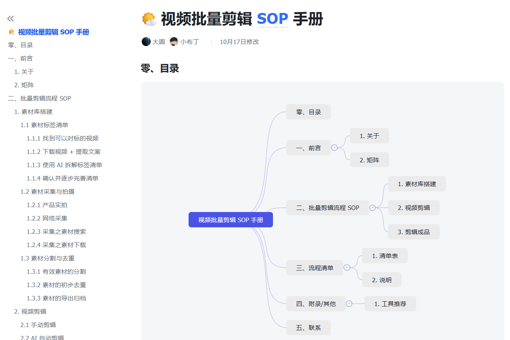Open 1.3.2 素材的初步去重 outline item

(56, 285)
